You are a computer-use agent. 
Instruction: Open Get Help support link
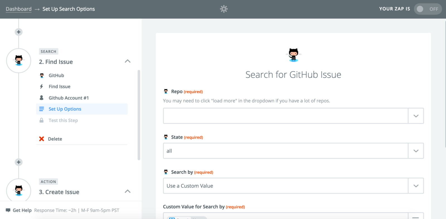pos(22,210)
